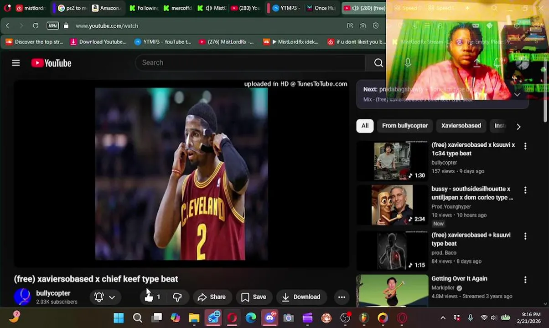This screenshot has height=328, width=549.
Task: Click the YouTube logo
Action: pos(51,63)
